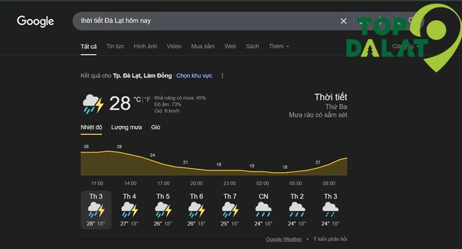Open the Sách tab
This screenshot has width=462, height=249.
[x=252, y=47]
